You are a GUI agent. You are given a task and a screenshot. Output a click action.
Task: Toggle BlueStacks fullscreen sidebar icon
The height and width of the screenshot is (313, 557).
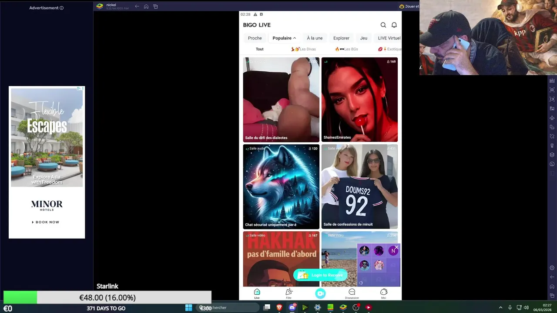coord(552,99)
